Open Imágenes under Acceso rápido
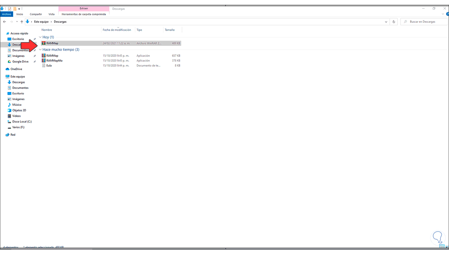This screenshot has width=449, height=254. pos(18,56)
